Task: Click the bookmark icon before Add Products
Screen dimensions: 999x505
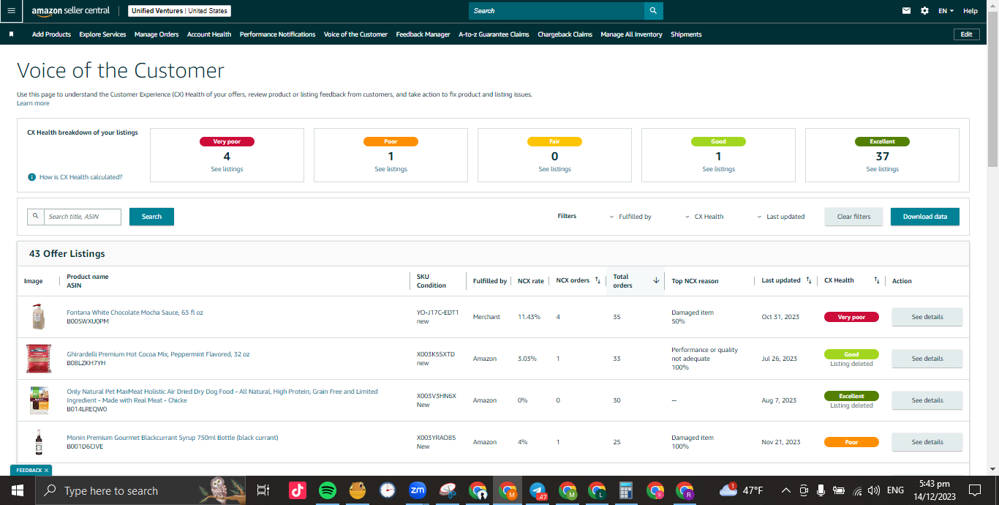Action: 11,34
